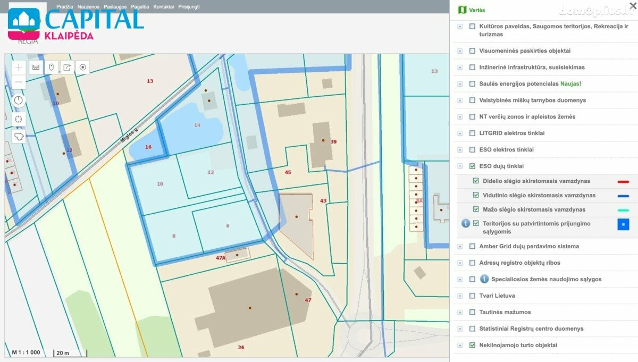Click Prisijungti login link
This screenshot has width=638, height=362.
[x=189, y=6]
